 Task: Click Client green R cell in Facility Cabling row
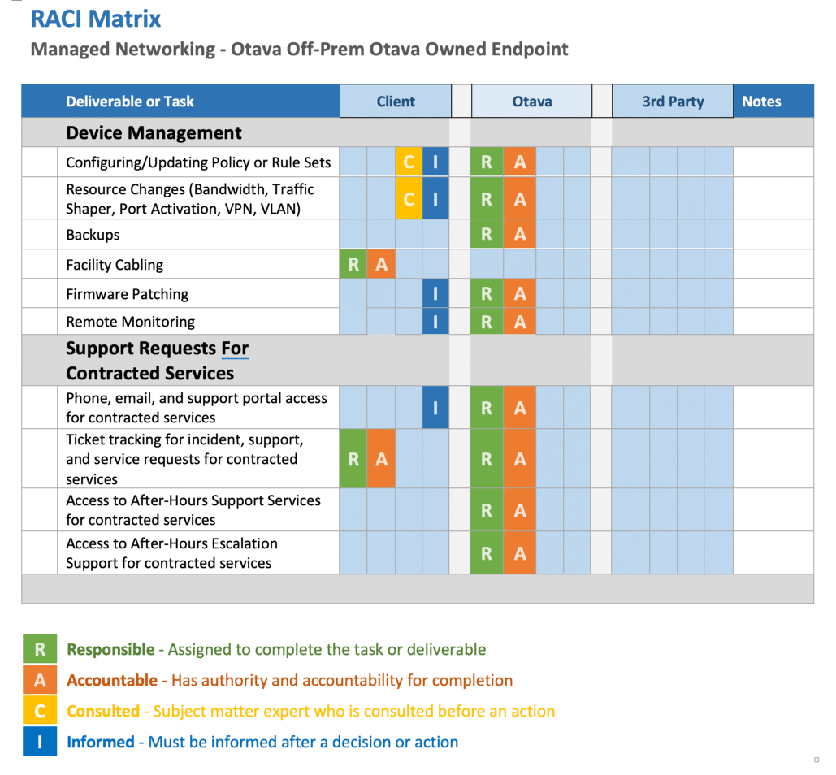click(353, 264)
